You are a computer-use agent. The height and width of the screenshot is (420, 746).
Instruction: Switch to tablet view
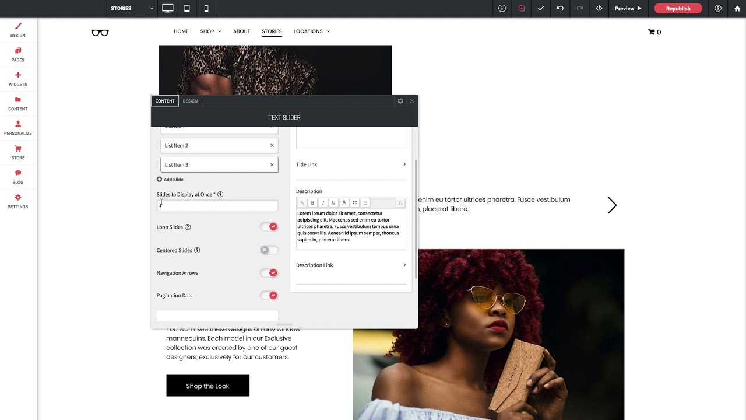click(187, 8)
